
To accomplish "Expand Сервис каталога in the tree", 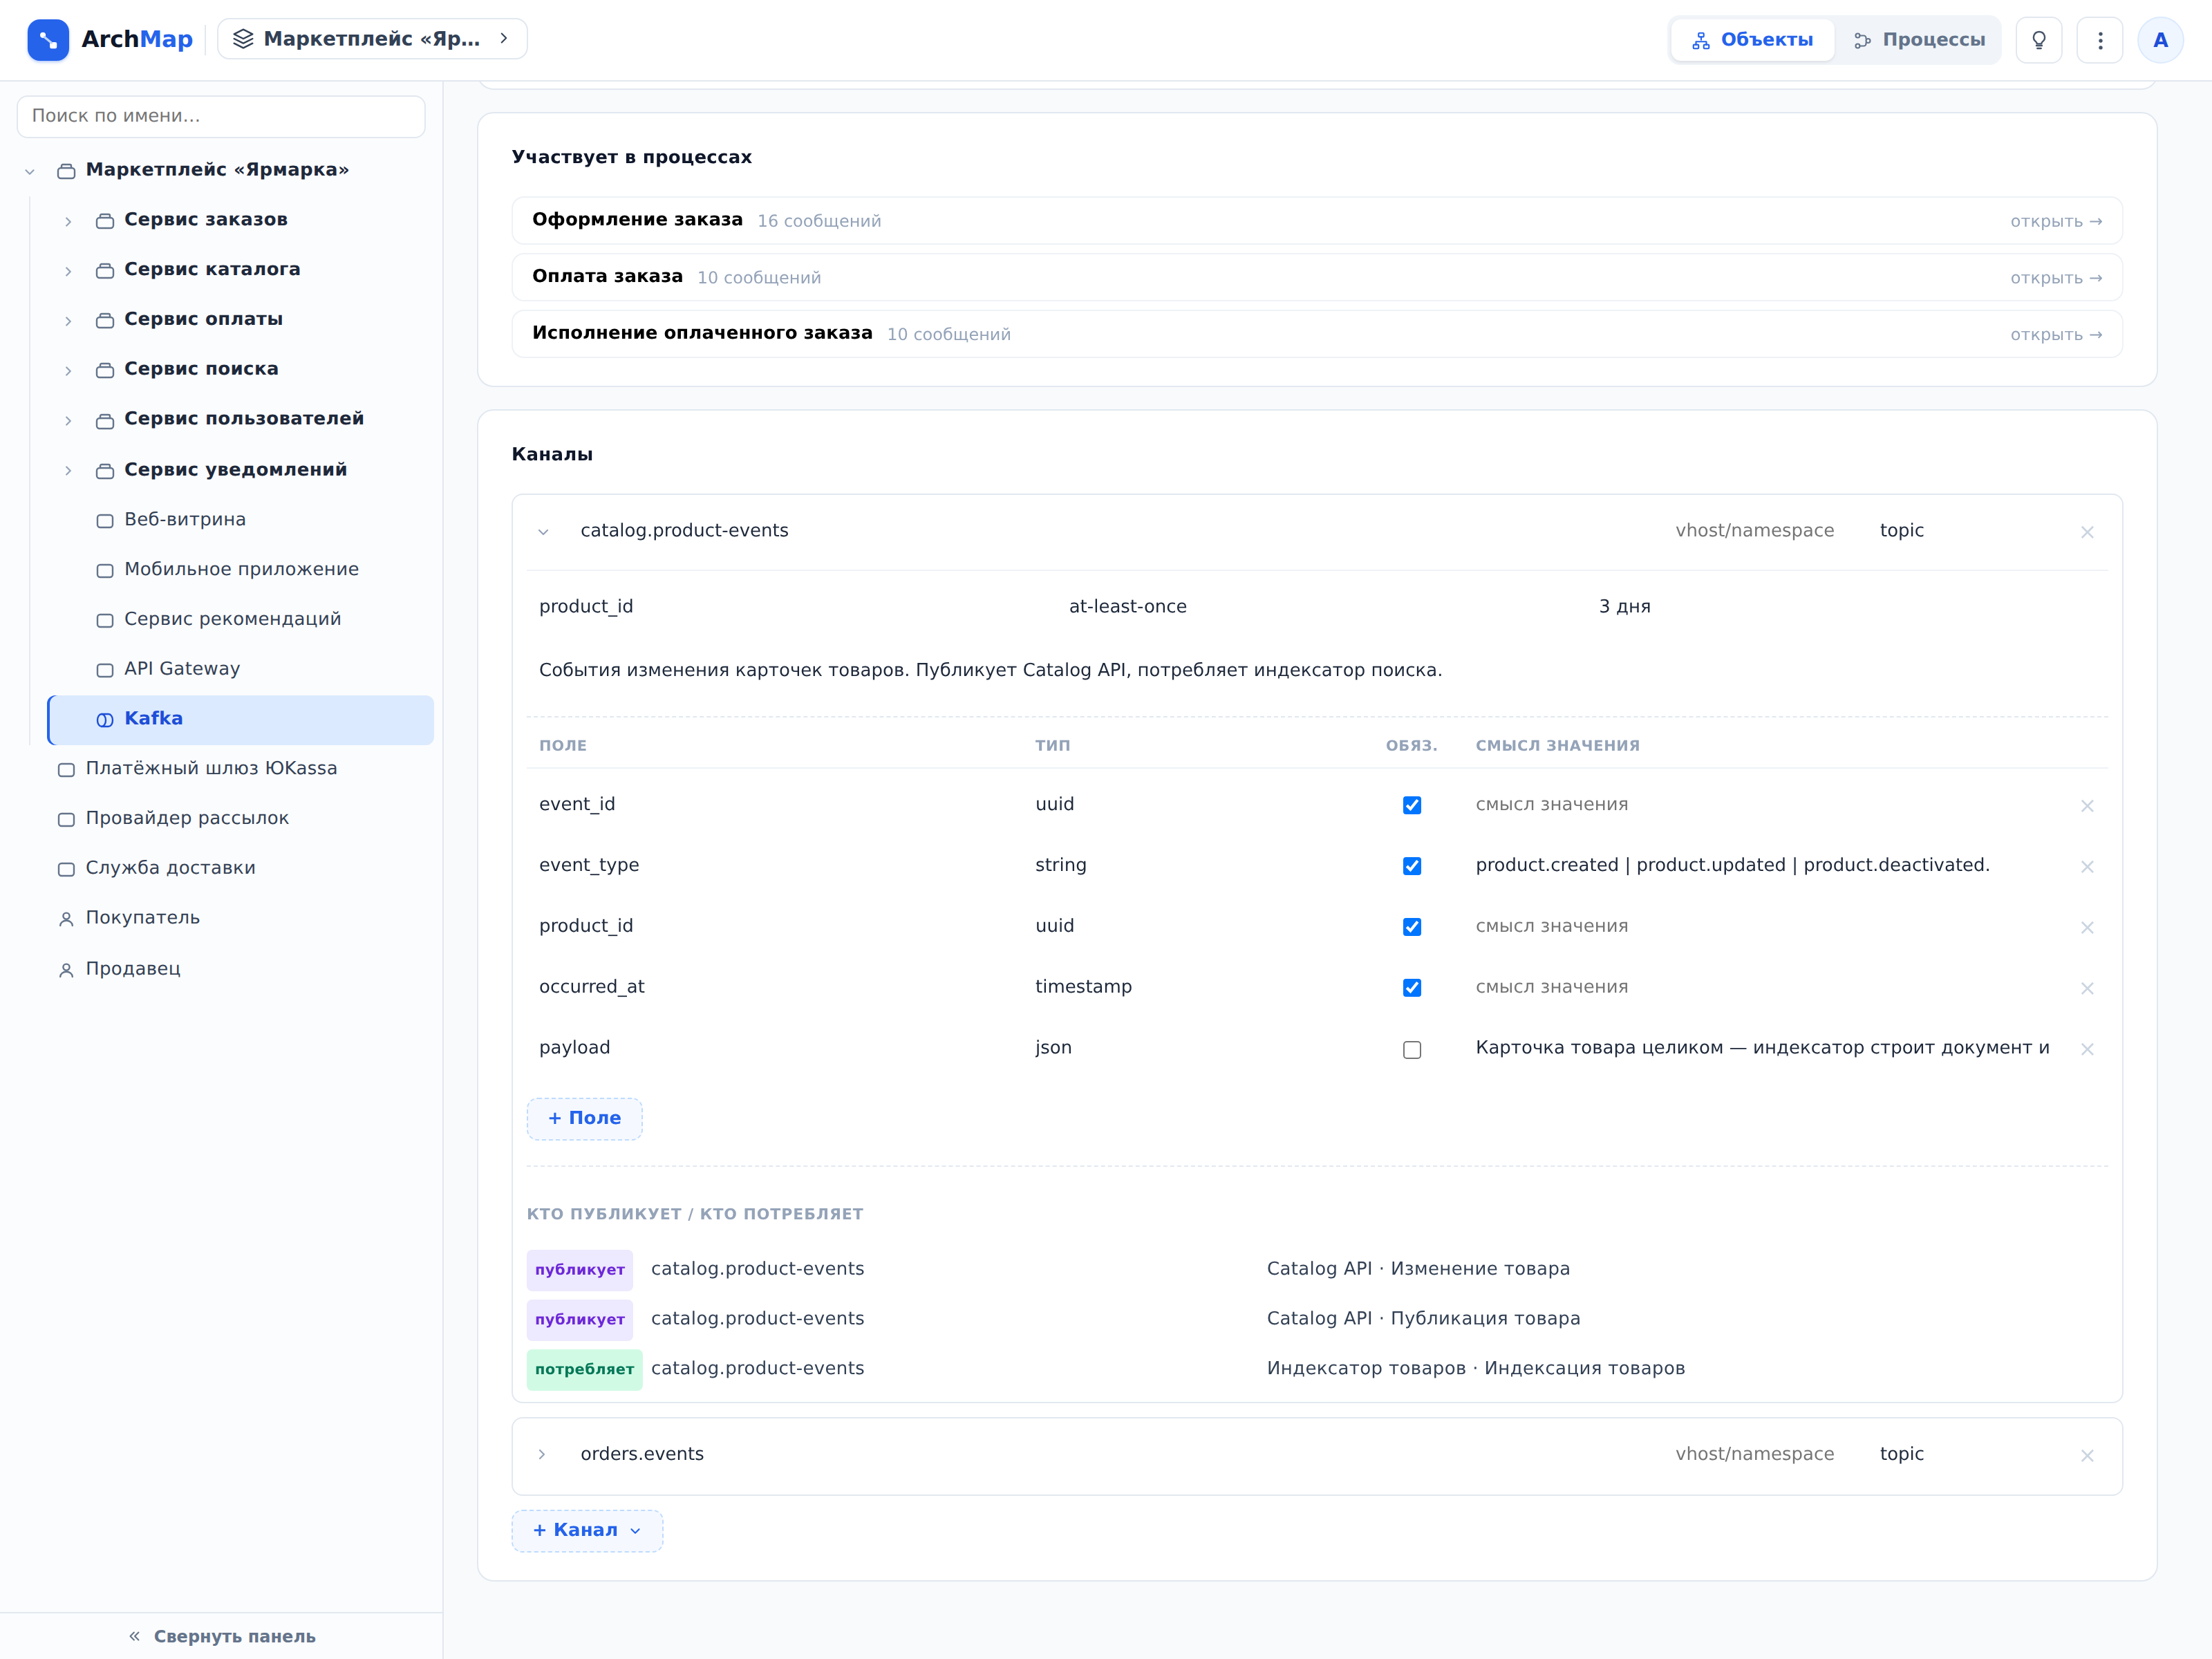I will (68, 271).
